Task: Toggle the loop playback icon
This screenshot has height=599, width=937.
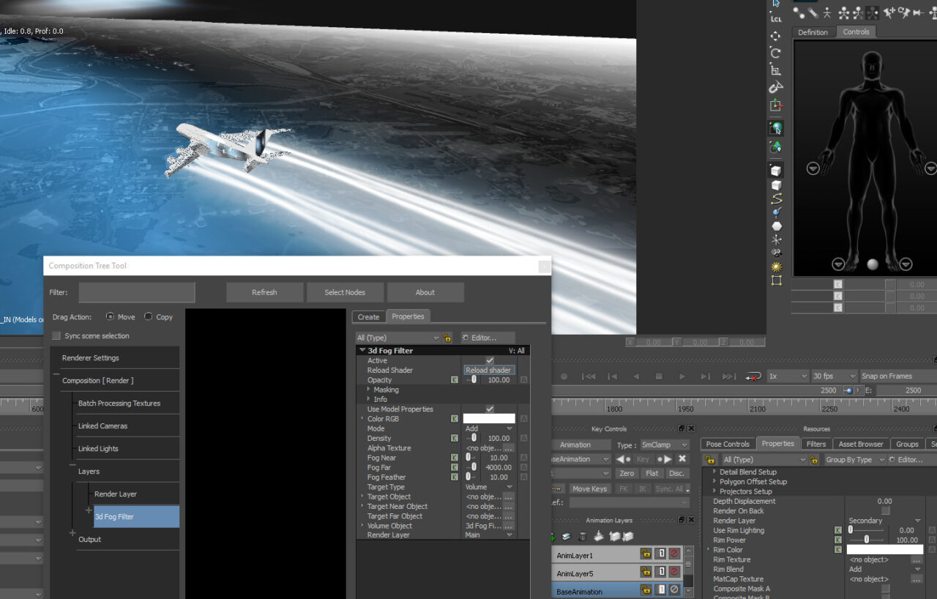Action: click(753, 376)
